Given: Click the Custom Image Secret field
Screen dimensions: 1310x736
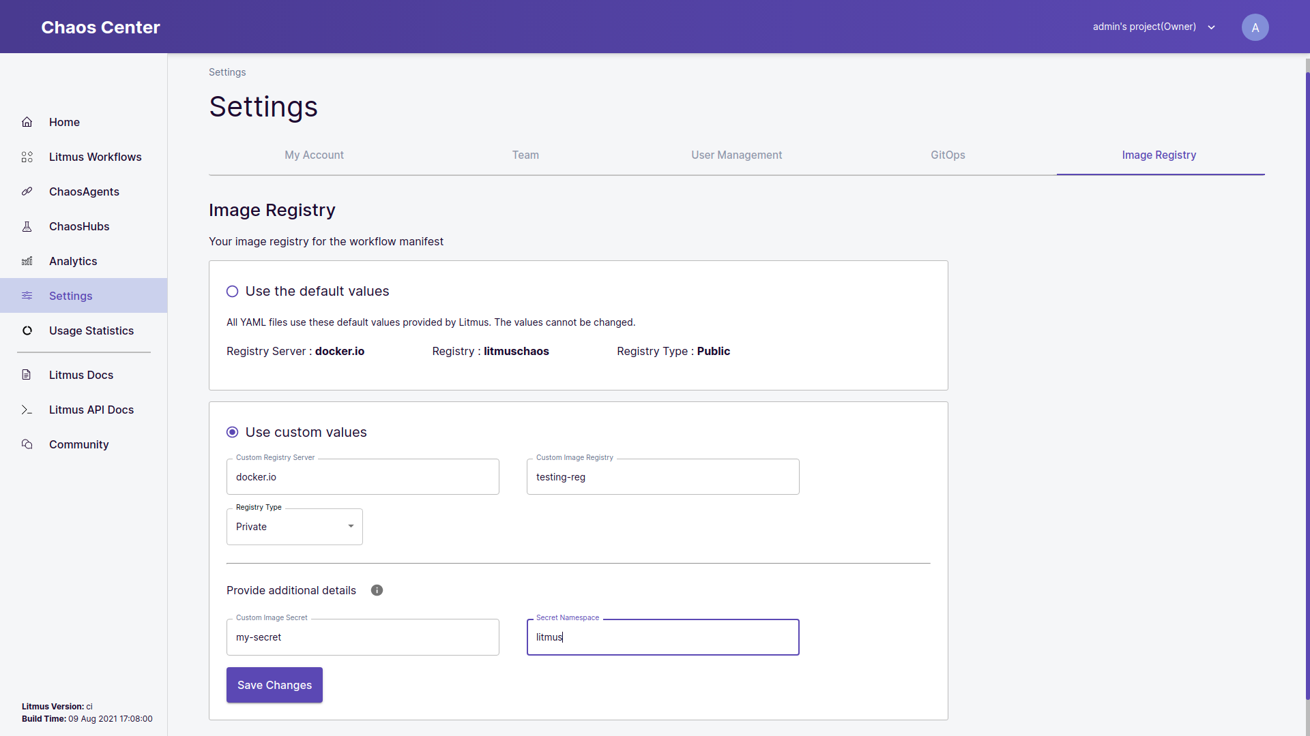Looking at the screenshot, I should click(363, 637).
